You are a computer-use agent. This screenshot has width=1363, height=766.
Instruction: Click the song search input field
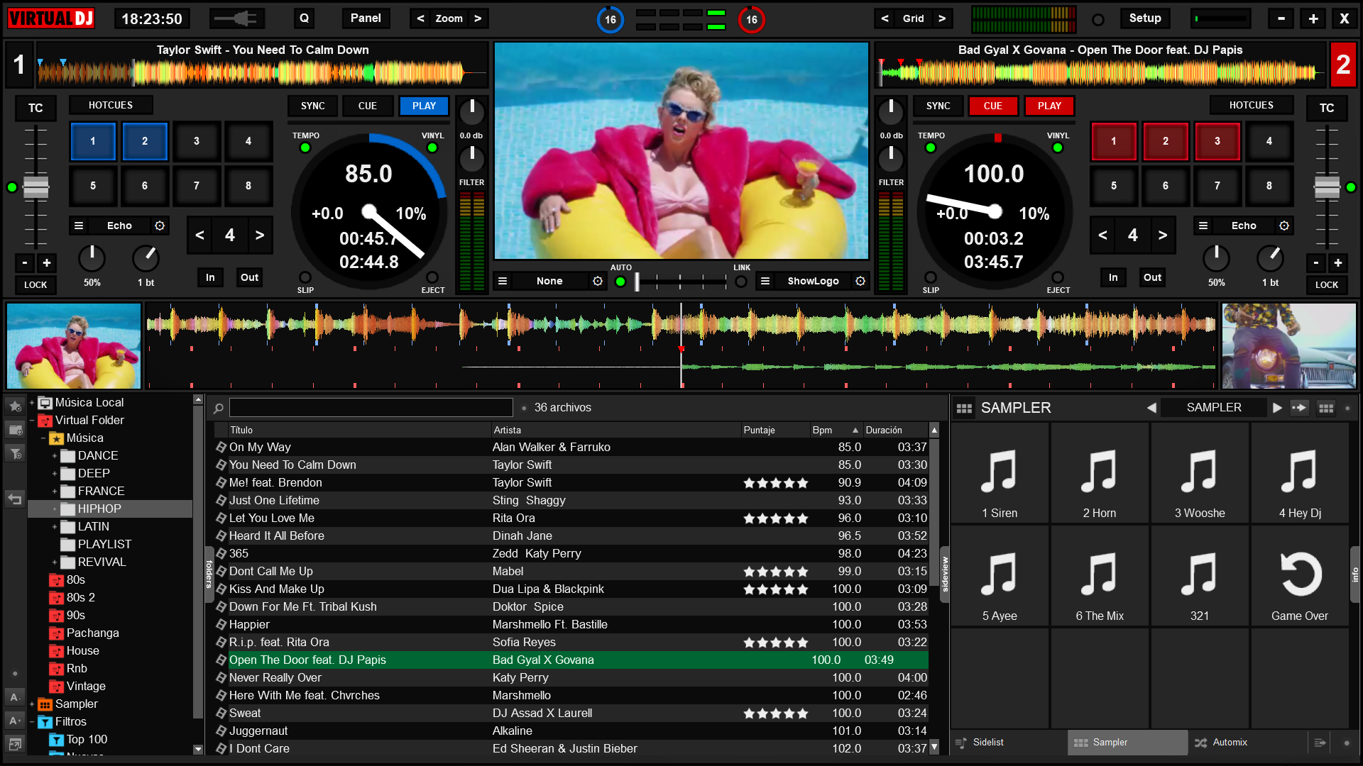(x=371, y=408)
